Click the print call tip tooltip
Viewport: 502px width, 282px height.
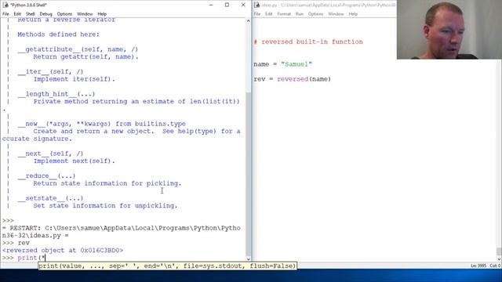tap(167, 266)
